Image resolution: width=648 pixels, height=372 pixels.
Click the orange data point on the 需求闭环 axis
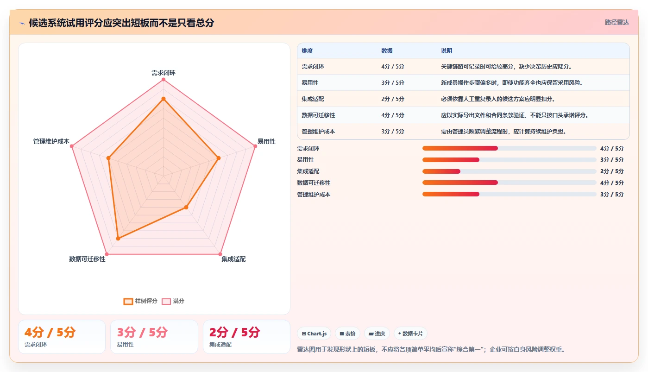click(x=164, y=99)
